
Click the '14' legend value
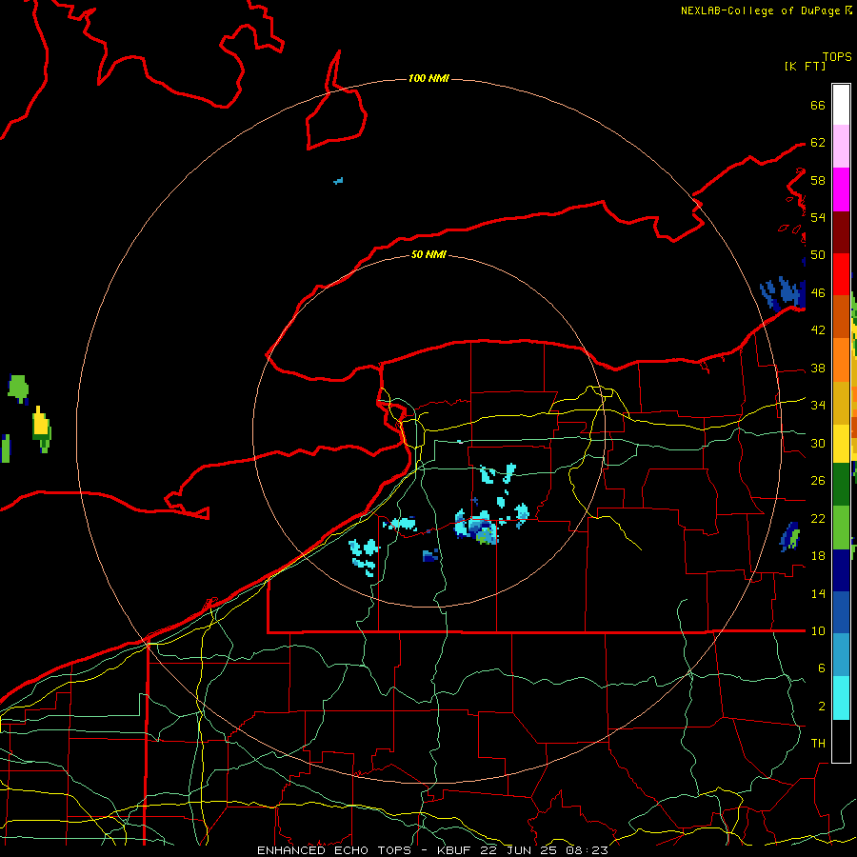click(818, 593)
